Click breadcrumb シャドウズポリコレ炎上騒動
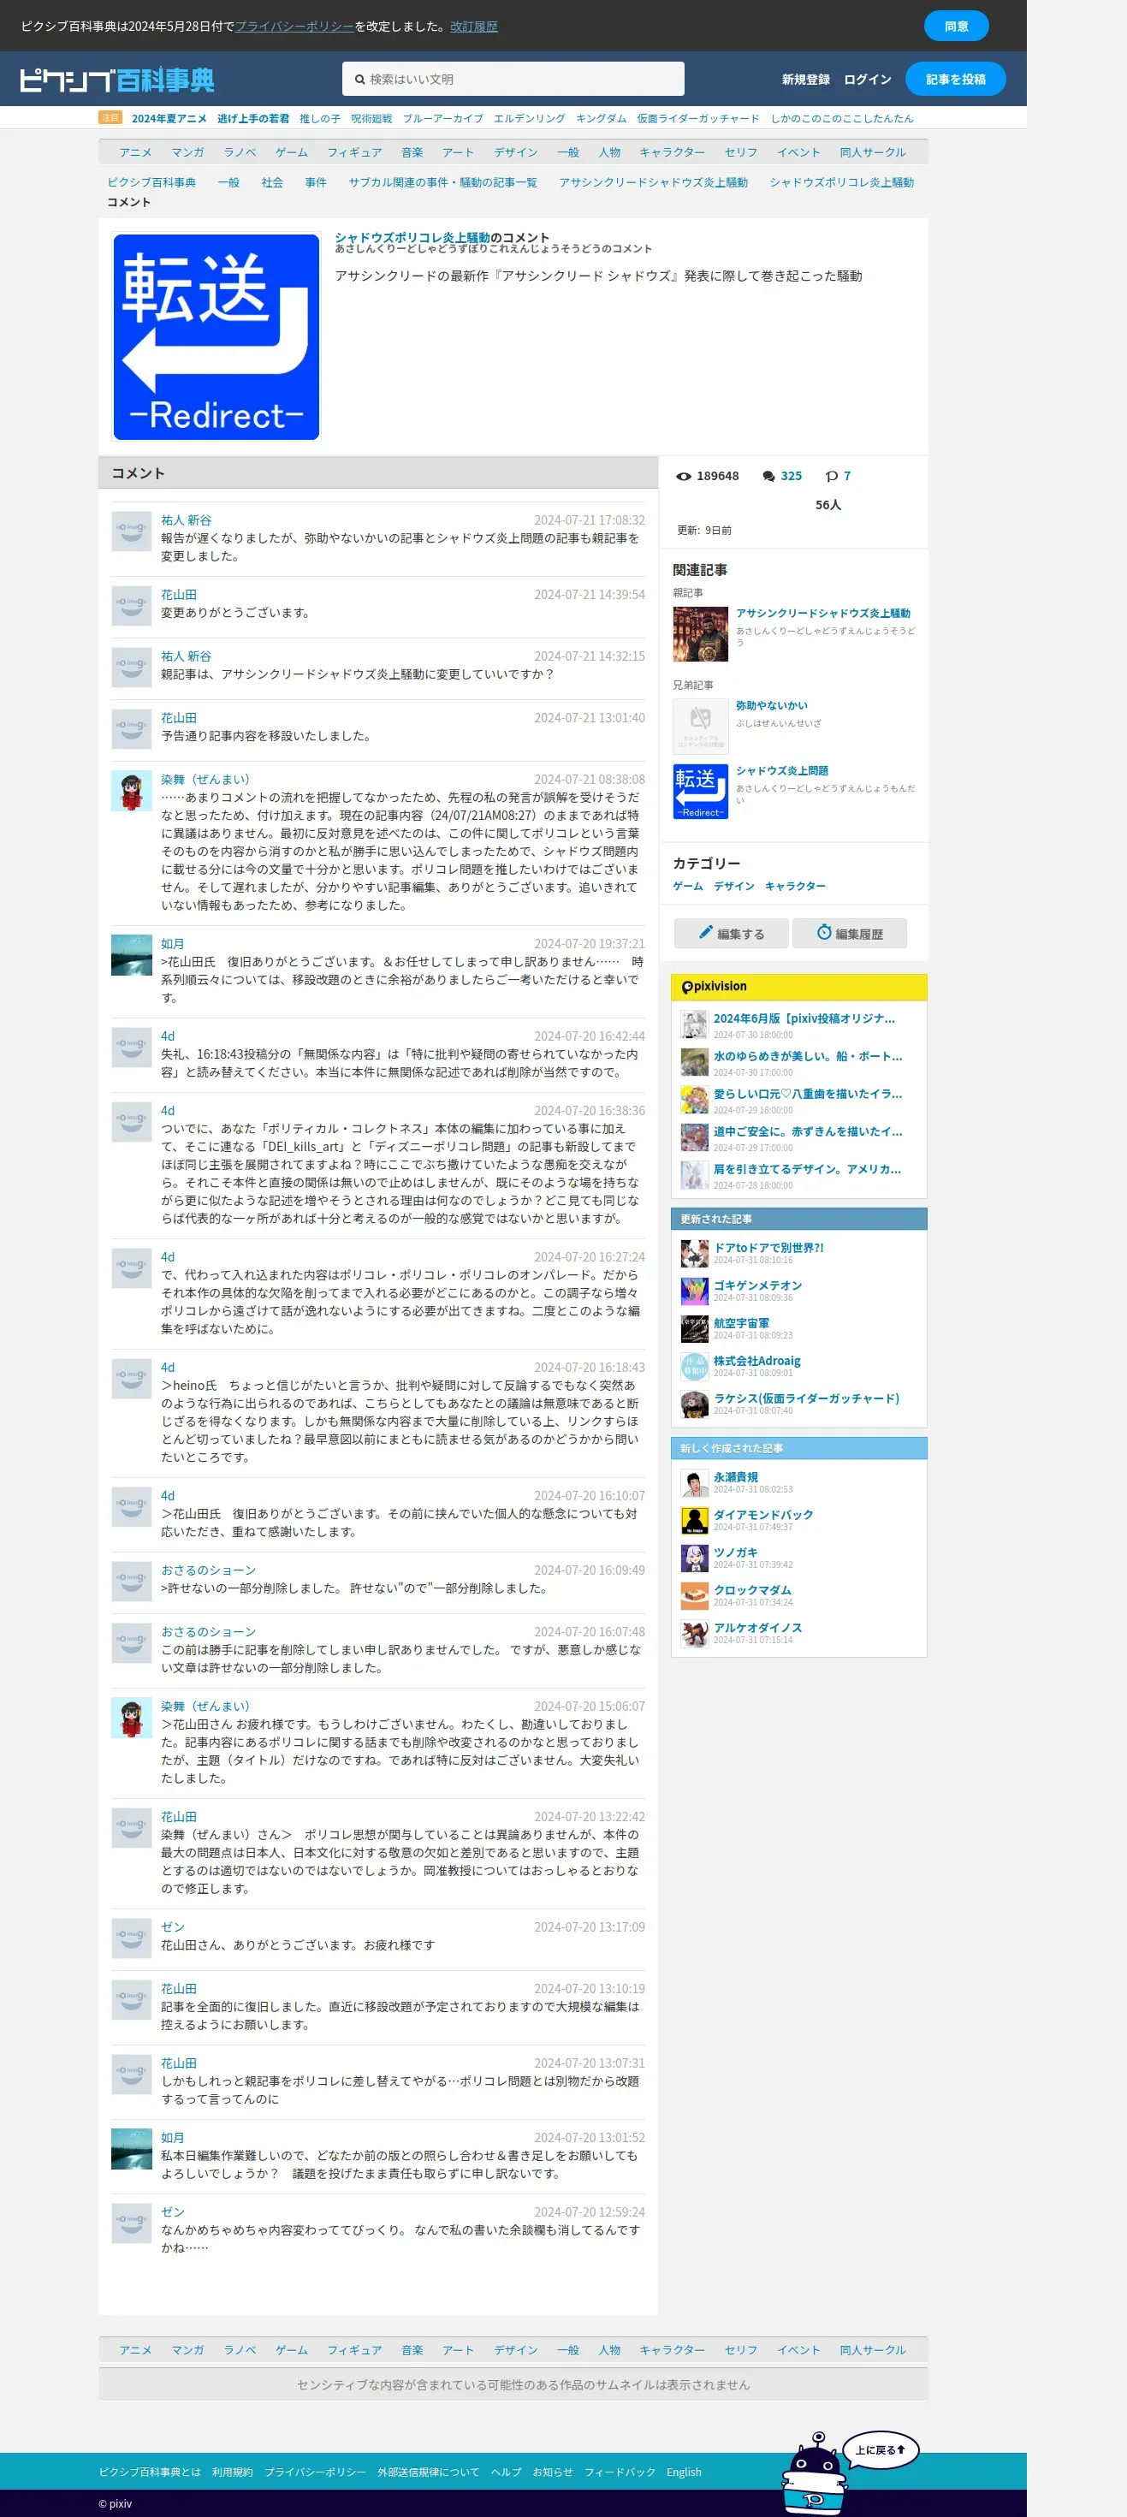This screenshot has width=1127, height=2517. (841, 182)
